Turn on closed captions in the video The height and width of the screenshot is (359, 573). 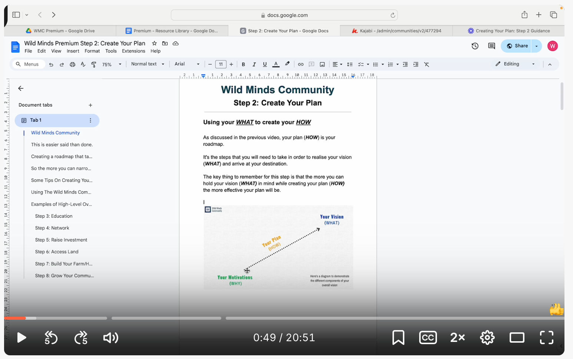(x=428, y=337)
